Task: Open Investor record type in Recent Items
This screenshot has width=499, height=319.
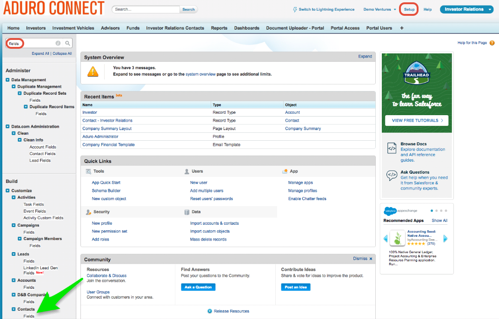Action: click(x=90, y=112)
